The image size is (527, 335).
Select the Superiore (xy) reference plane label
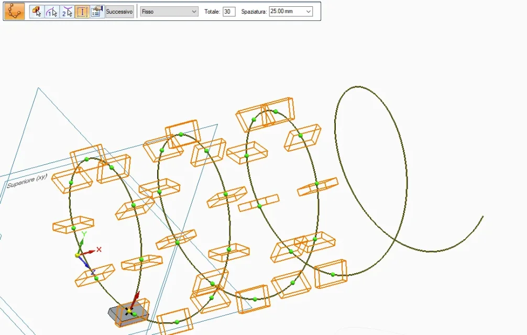click(x=27, y=181)
